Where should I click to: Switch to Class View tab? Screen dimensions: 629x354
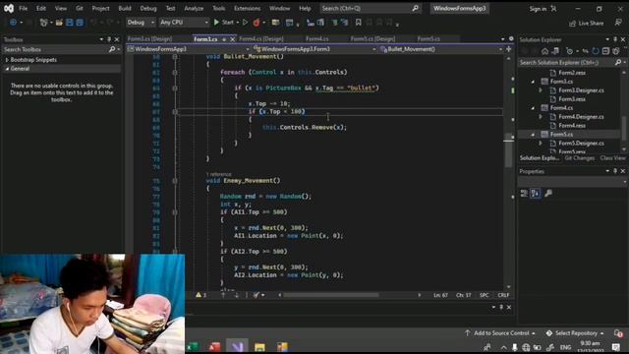click(612, 158)
